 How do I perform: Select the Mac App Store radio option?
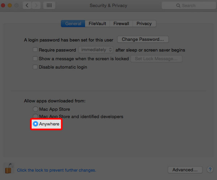tap(35, 109)
